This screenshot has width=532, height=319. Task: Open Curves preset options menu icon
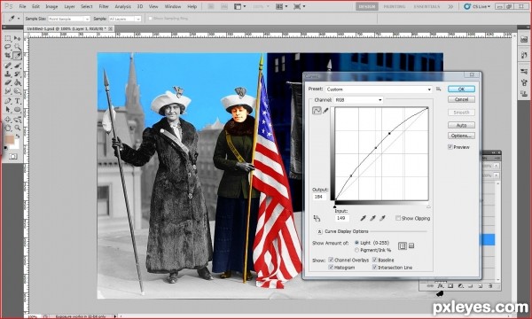click(439, 89)
